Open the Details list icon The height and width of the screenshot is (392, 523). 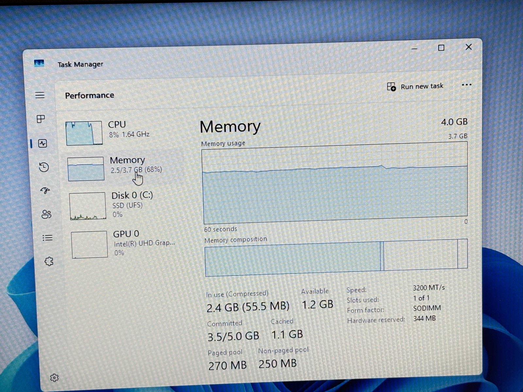[47, 237]
